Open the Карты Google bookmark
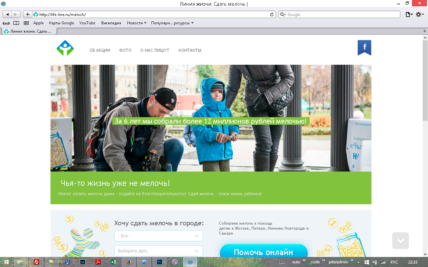The height and width of the screenshot is (267, 428). [62, 23]
